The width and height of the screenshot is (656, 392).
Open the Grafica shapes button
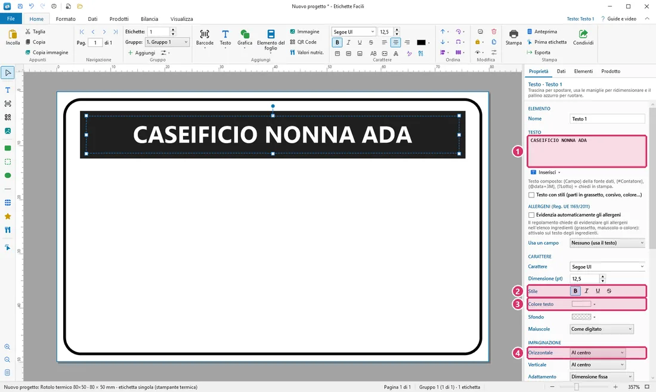click(245, 38)
